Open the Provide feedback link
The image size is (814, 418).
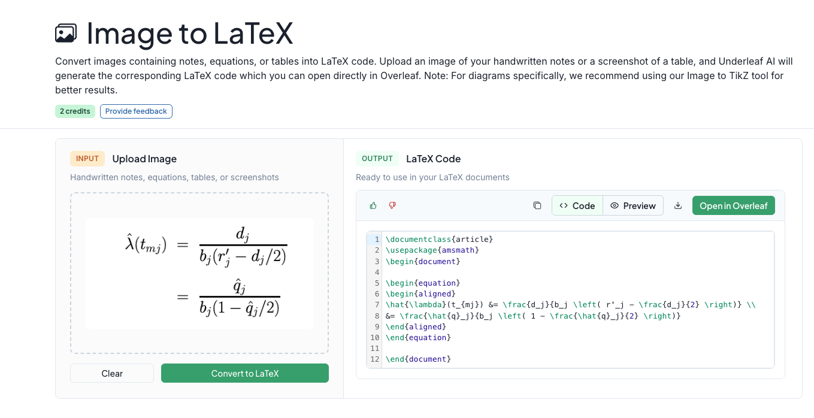click(x=136, y=111)
